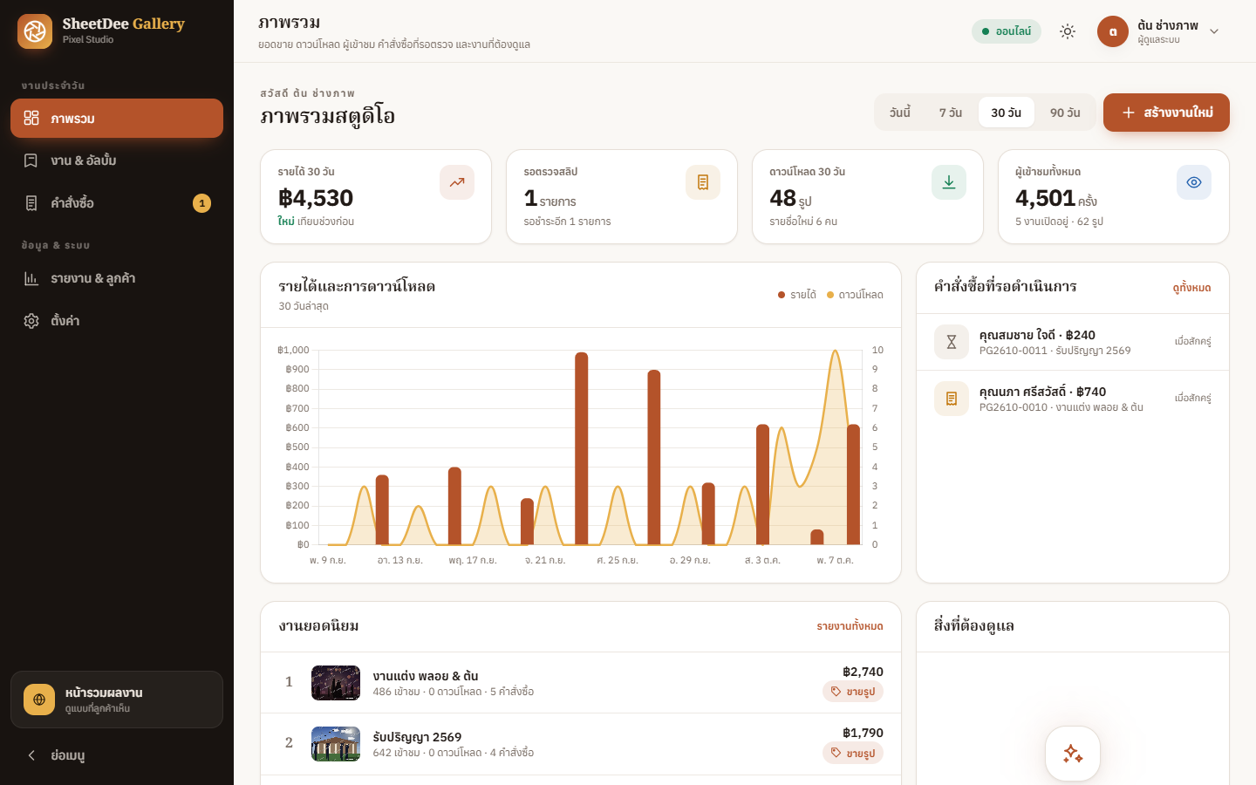
Task: Click the revenue trend arrow icon
Action: tap(457, 182)
